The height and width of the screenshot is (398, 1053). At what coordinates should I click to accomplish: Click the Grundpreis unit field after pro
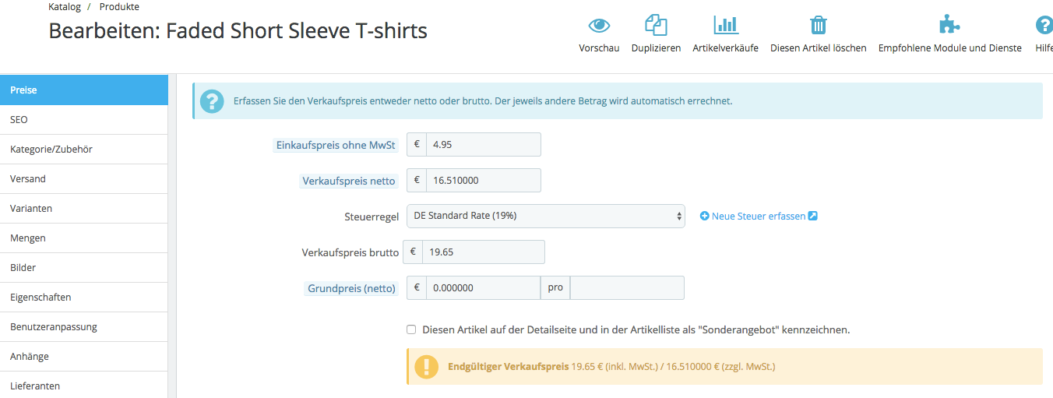[x=627, y=288]
